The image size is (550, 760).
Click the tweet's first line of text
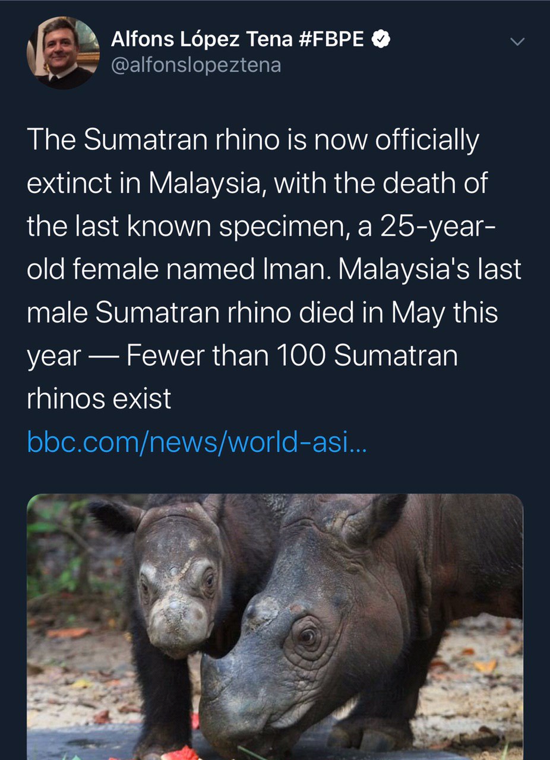[x=252, y=140]
